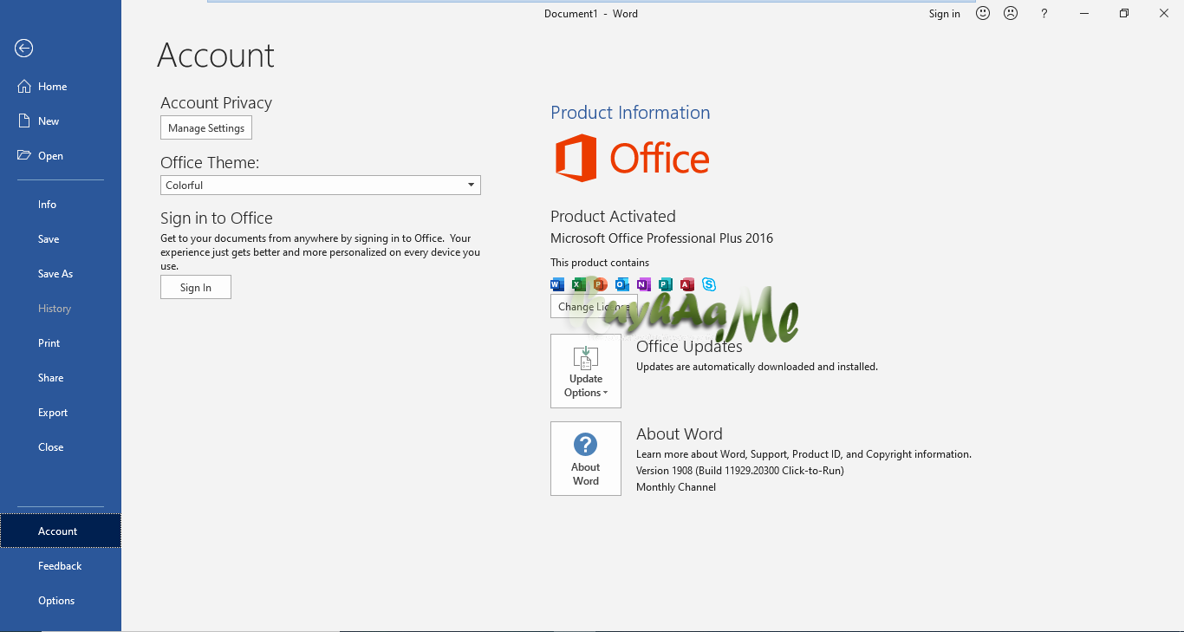This screenshot has height=632, width=1184.
Task: Click the Version 1908 build text
Action: (740, 471)
